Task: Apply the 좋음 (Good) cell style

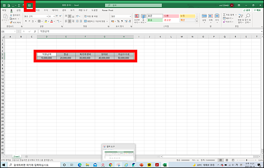Action: (x=155, y=20)
